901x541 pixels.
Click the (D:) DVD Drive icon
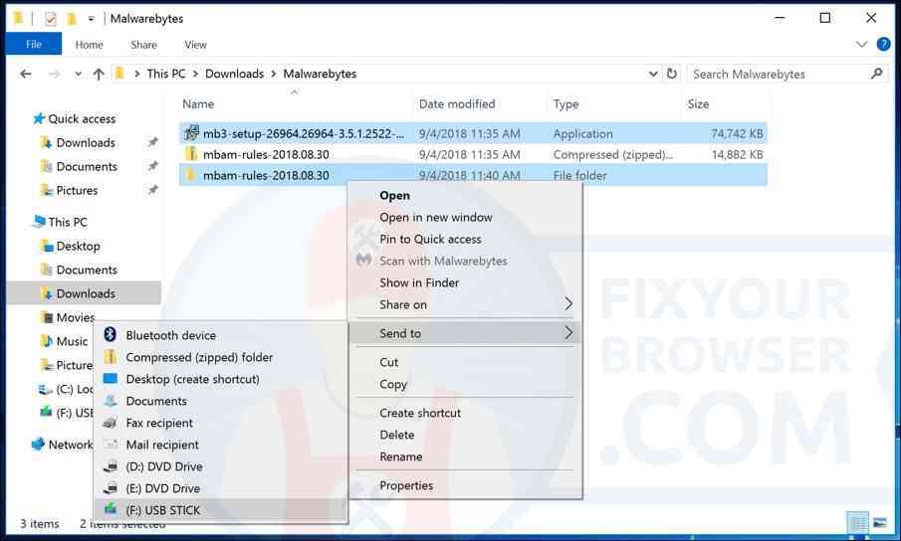click(x=110, y=466)
